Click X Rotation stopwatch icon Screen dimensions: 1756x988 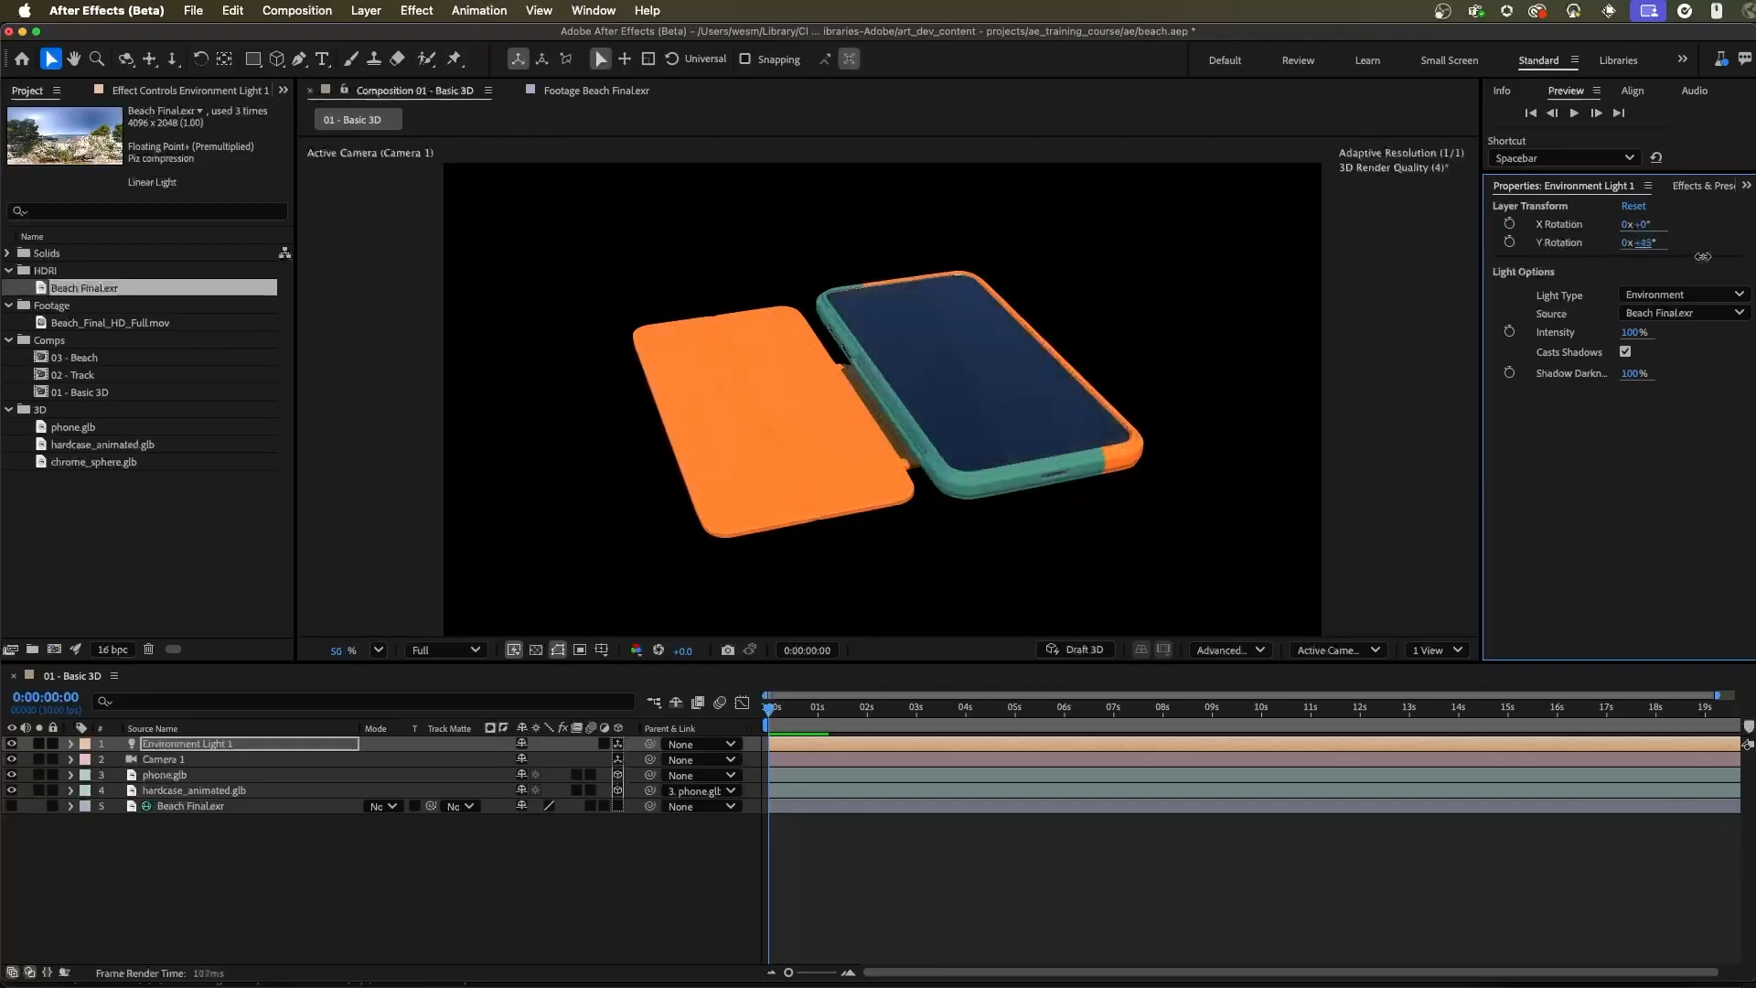[x=1509, y=224]
